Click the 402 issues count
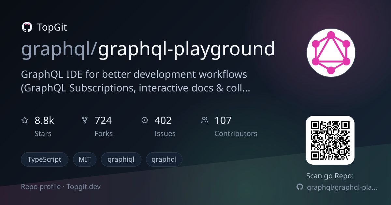This screenshot has width=391, height=205. 163,121
